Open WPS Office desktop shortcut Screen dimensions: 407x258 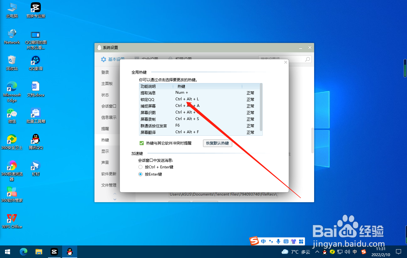(x=12, y=221)
